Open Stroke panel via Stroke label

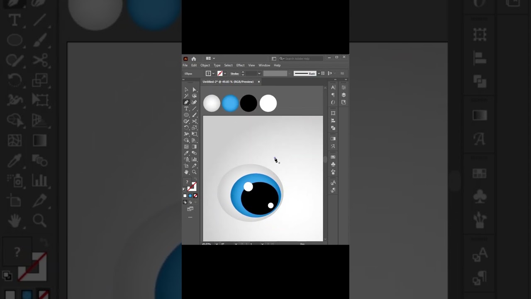click(235, 74)
